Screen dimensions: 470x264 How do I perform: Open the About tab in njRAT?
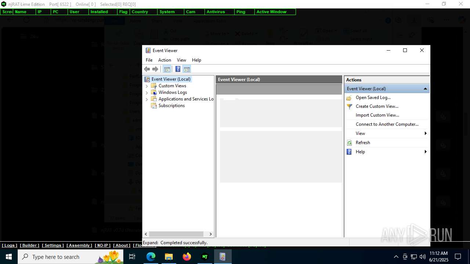coord(122,245)
